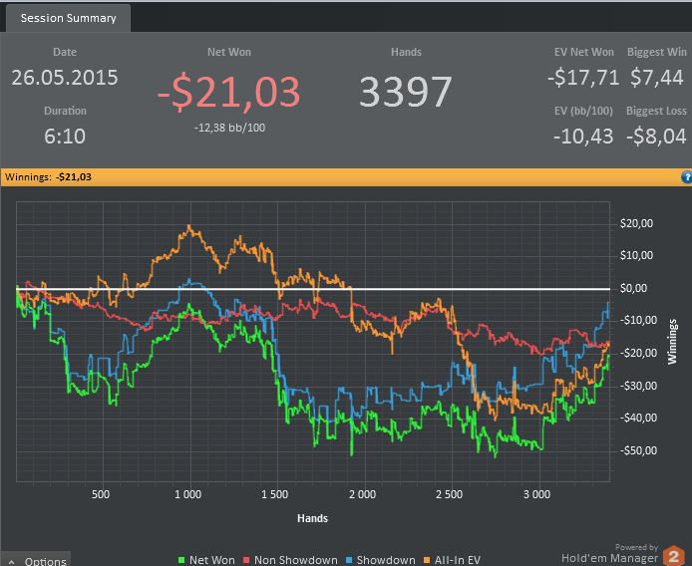Click the 1 000 hands x-axis label

click(188, 494)
